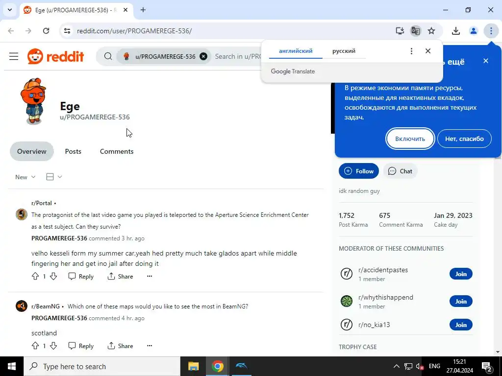The width and height of the screenshot is (502, 376).
Task: Open the r/whythishappend link
Action: click(x=385, y=297)
